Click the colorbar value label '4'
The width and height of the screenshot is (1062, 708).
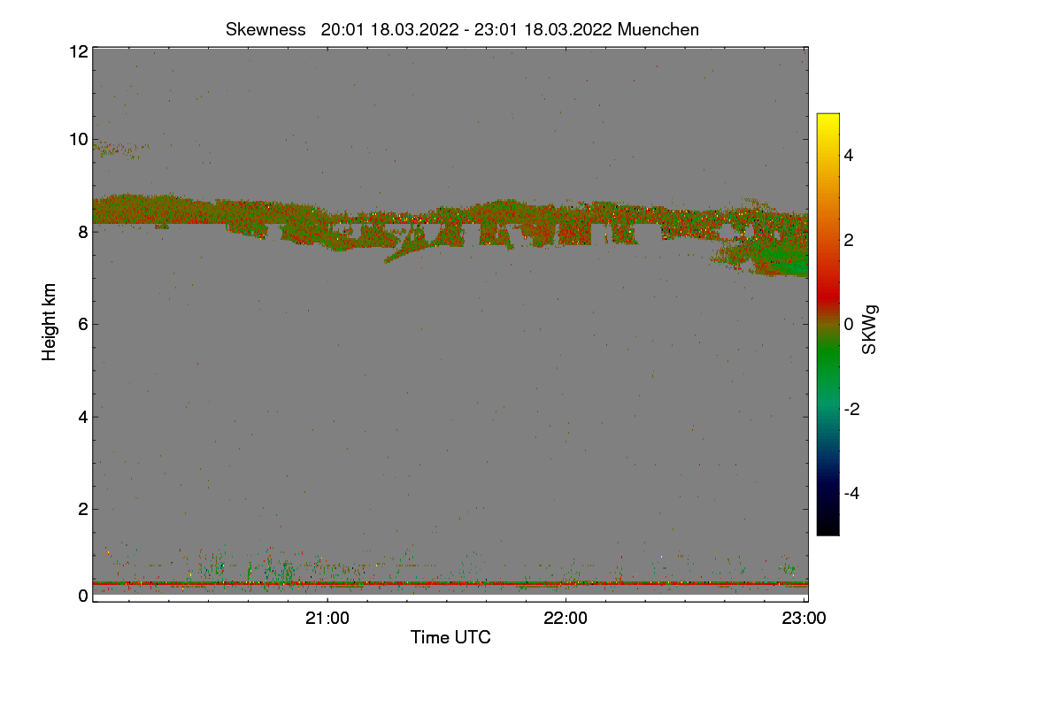click(850, 156)
